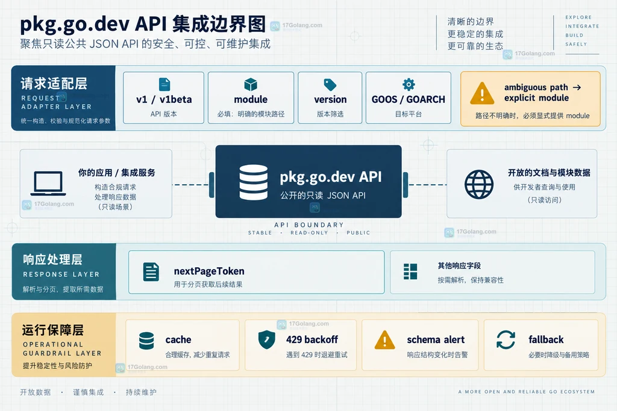The height and width of the screenshot is (411, 617).
Task: Click the RESPONSE LAYER subtitle
Action: click(x=61, y=274)
